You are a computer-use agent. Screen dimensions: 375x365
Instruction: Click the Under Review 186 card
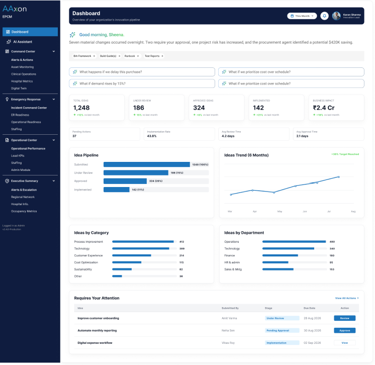click(x=157, y=108)
